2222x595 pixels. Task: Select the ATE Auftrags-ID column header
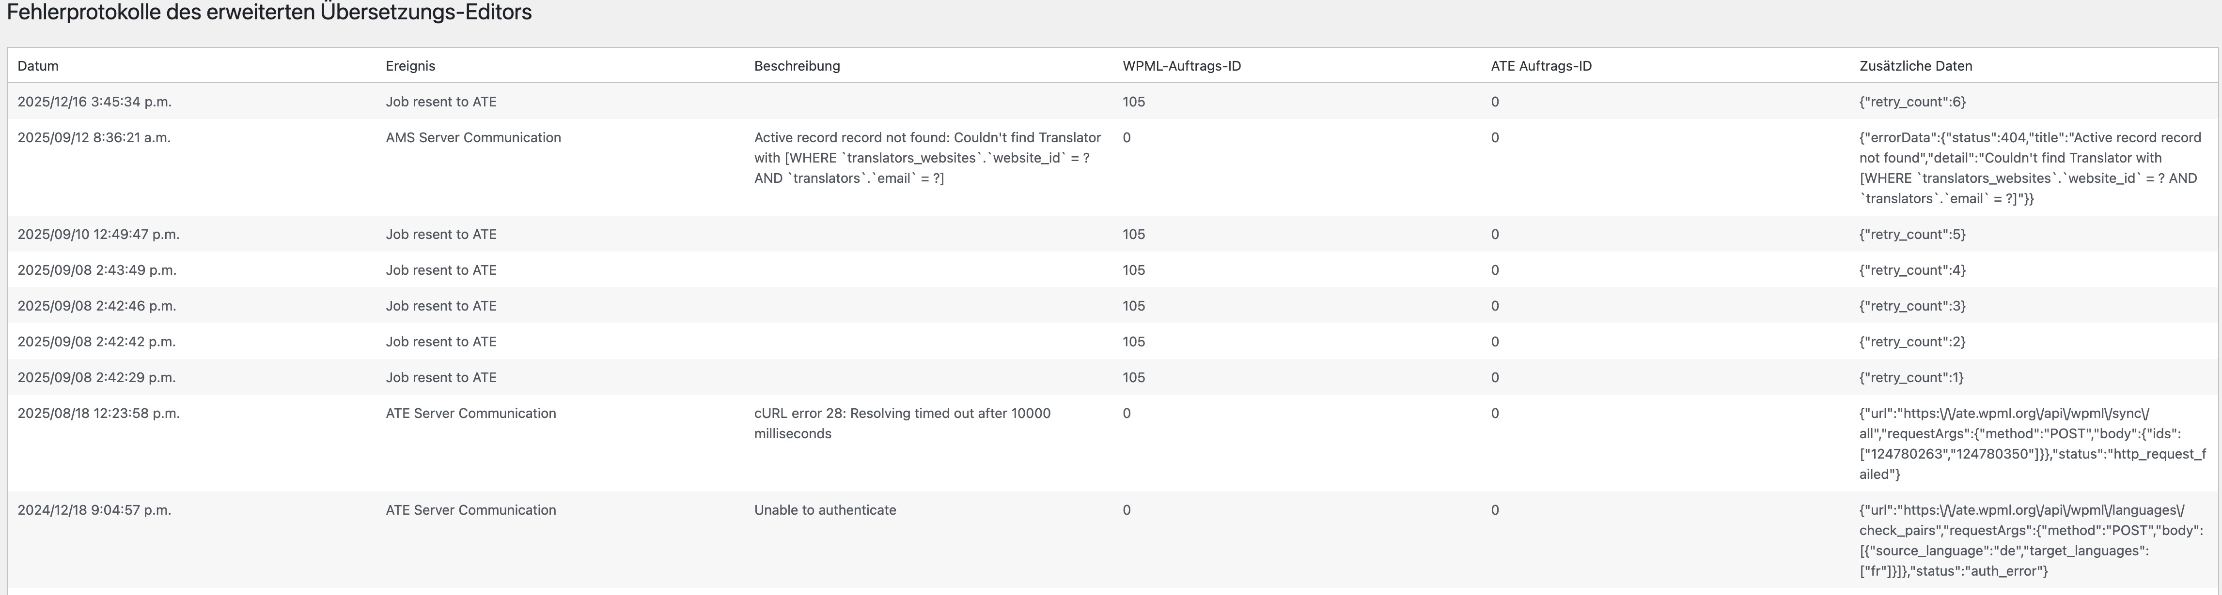1541,66
